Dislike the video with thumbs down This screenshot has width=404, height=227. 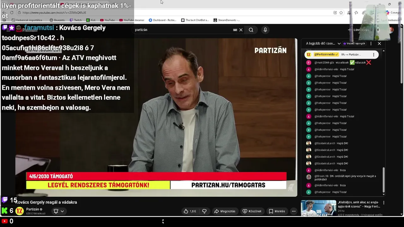pyautogui.click(x=204, y=211)
